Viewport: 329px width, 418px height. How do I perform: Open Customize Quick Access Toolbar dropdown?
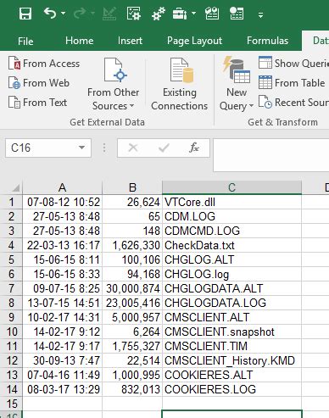pos(260,14)
